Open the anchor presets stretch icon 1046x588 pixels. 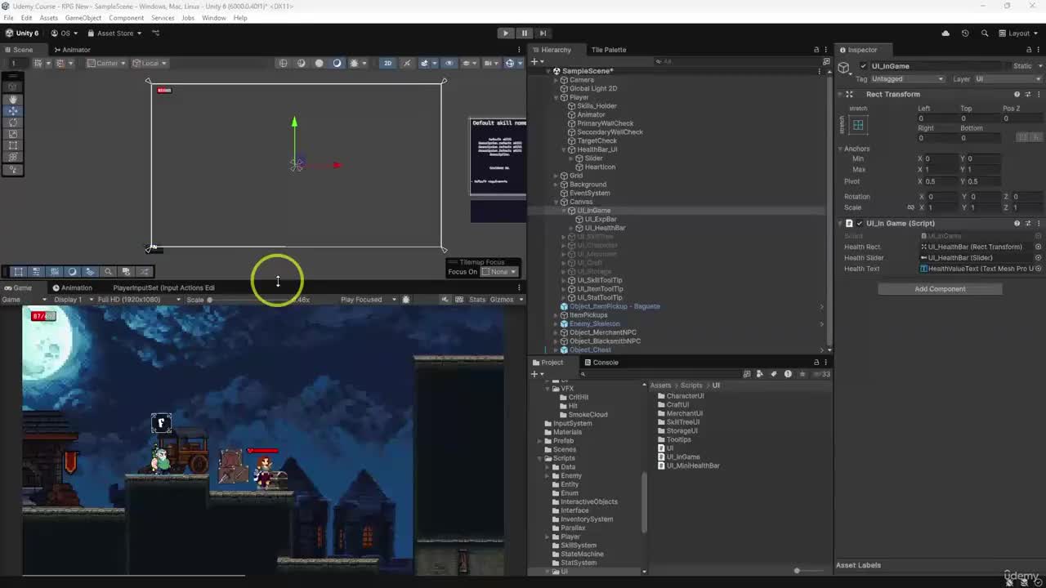pos(858,125)
